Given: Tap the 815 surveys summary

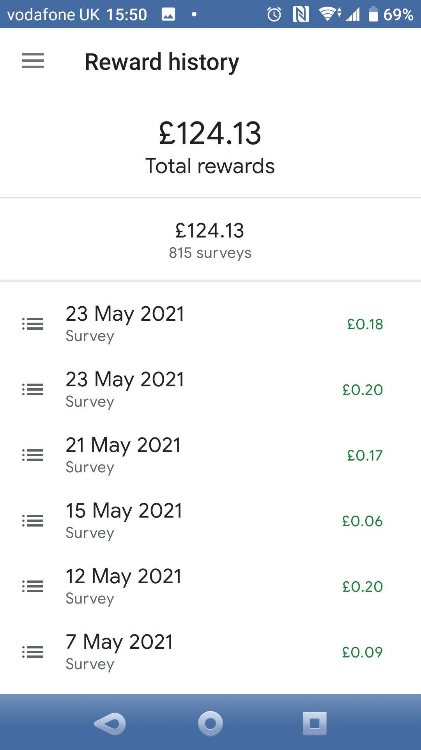Looking at the screenshot, I should click(x=210, y=253).
